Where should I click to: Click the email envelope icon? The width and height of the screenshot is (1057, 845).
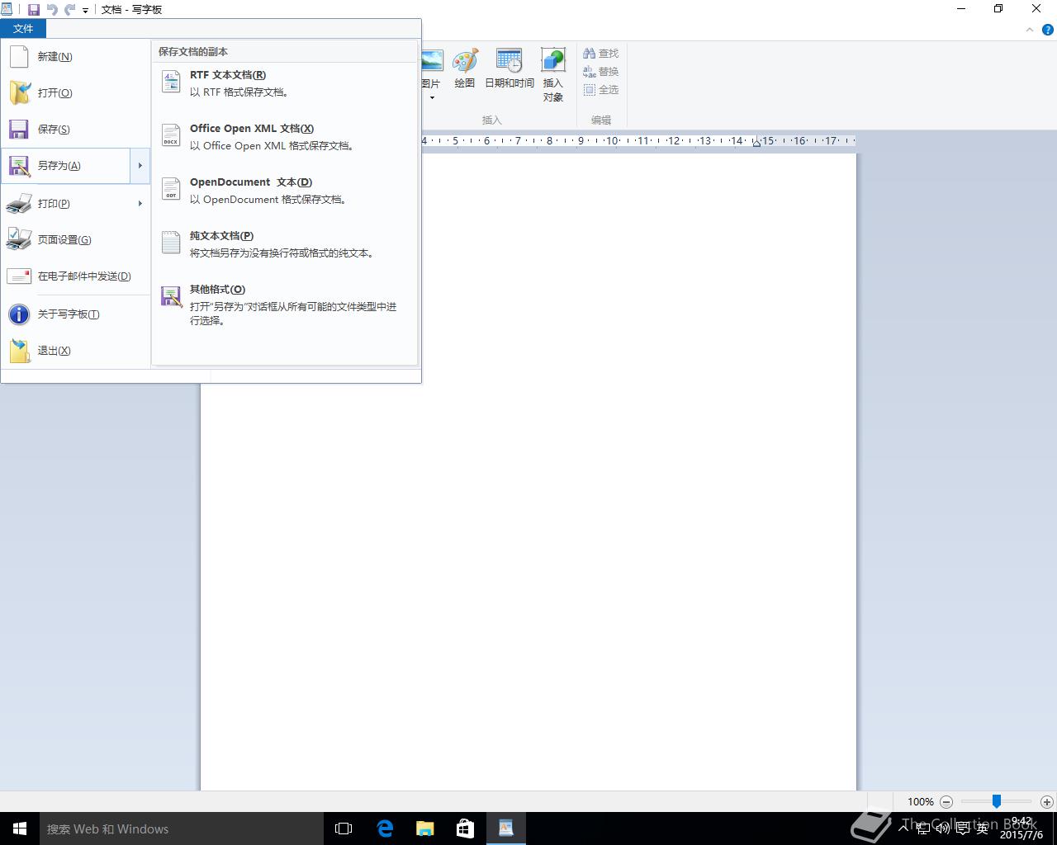pyautogui.click(x=19, y=276)
